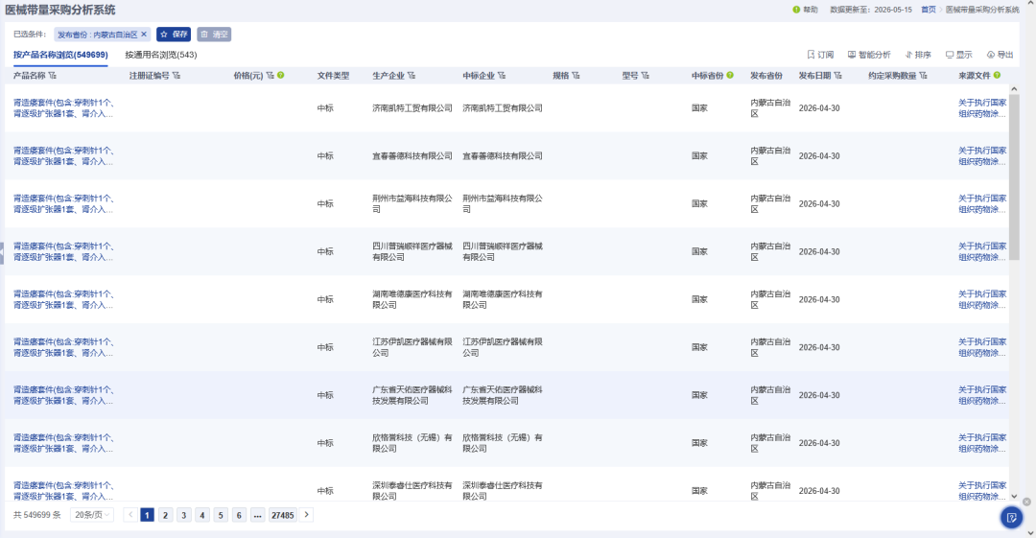This screenshot has height=538, width=1036.
Task: Click the 帮助 help icon at top
Action: coord(796,10)
